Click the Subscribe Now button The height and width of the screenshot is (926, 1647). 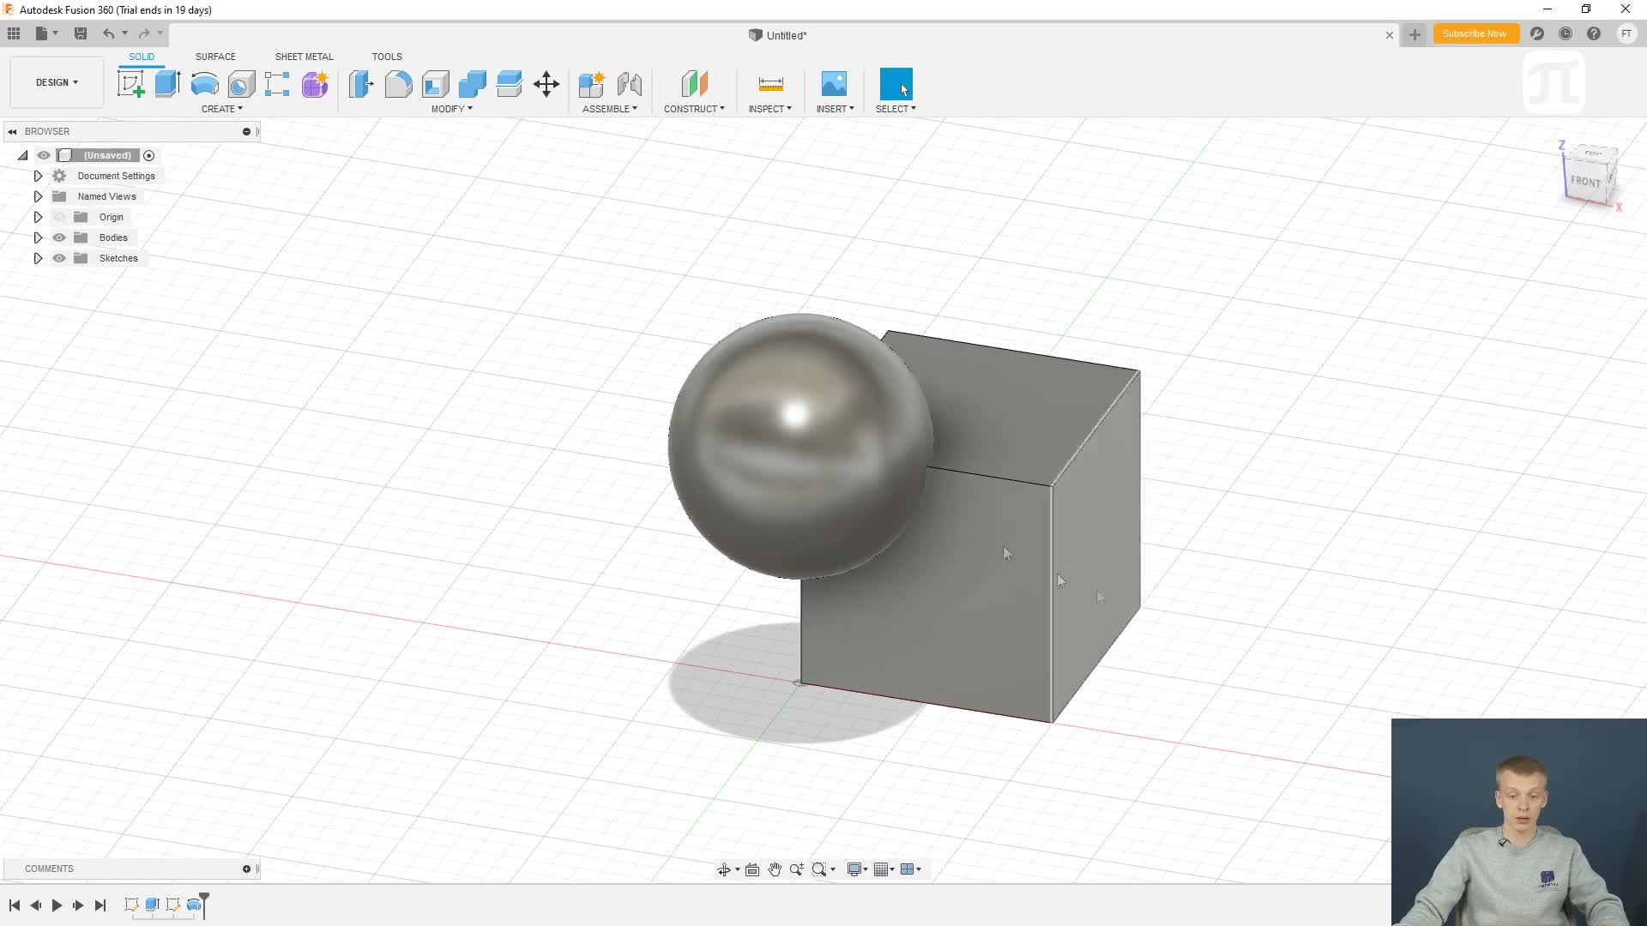pos(1475,33)
